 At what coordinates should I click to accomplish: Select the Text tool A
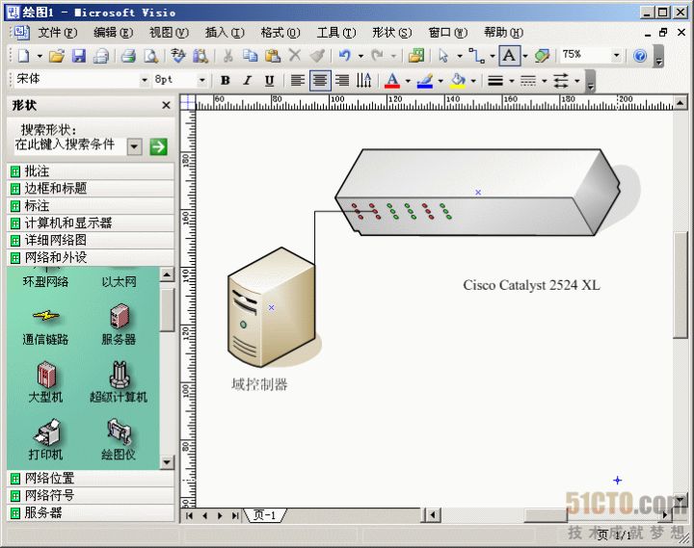(x=510, y=56)
